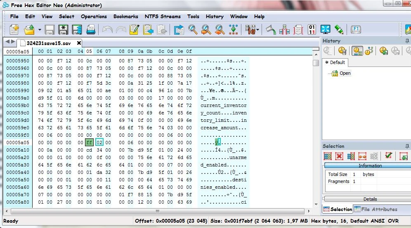Create a new file with toolbar icon
Screen dimensions: 411x228
point(14,29)
